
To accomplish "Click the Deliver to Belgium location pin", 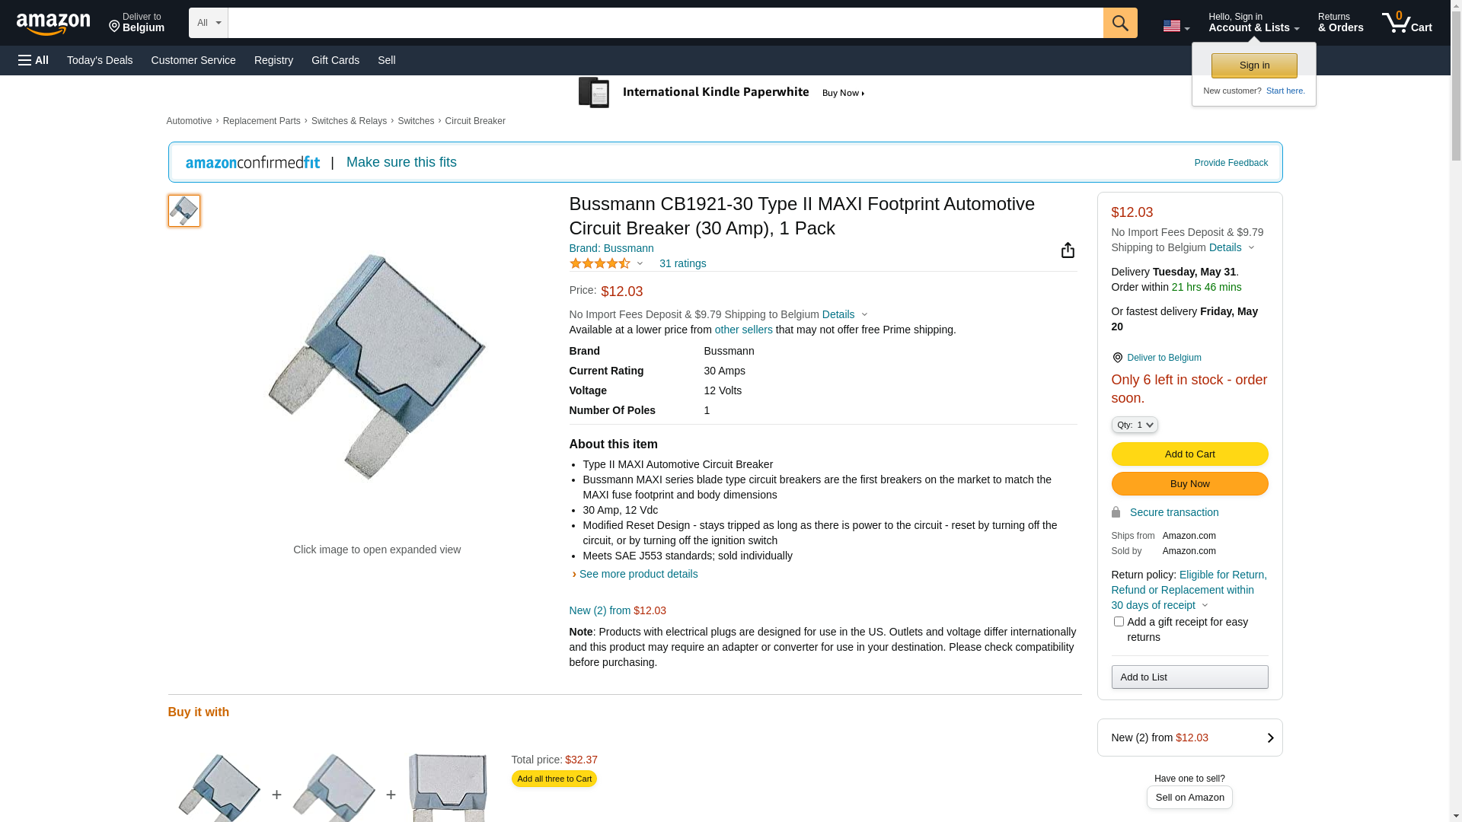I will (x=1117, y=358).
